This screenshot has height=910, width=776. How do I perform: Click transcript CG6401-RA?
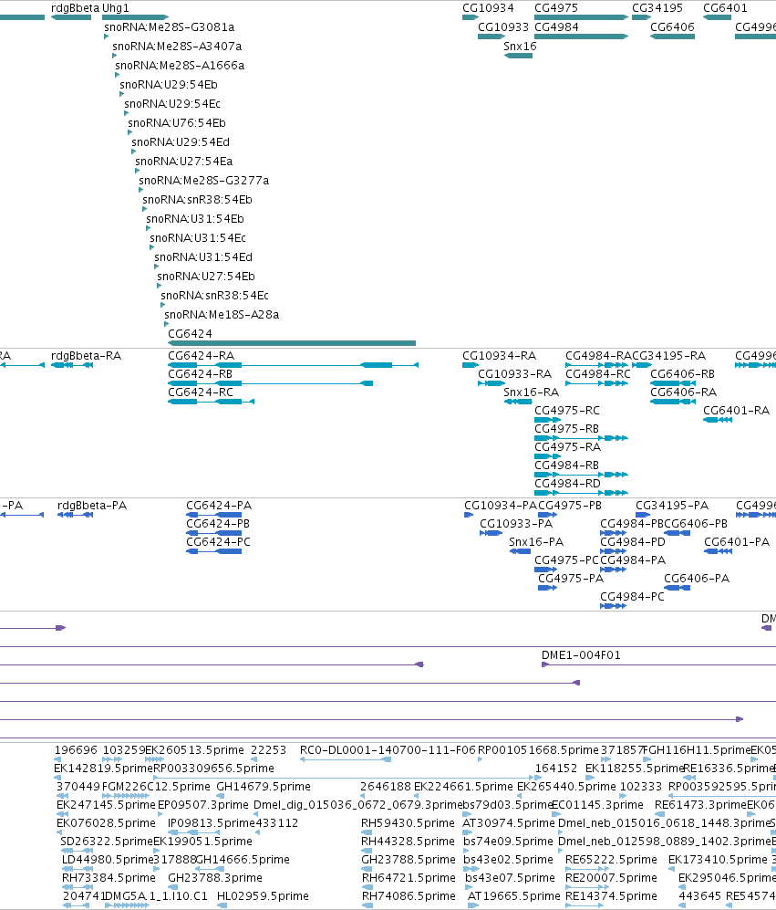[x=718, y=420]
